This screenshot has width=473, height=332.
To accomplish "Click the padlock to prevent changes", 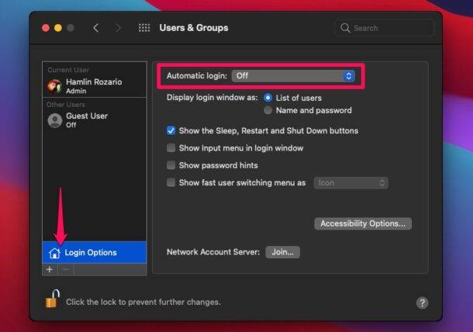I will [x=53, y=299].
